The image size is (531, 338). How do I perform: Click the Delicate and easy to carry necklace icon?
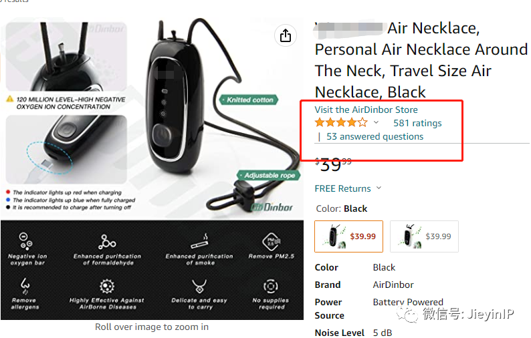click(199, 287)
